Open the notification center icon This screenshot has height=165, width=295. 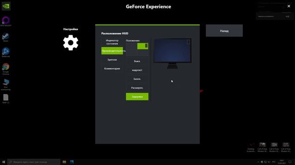coord(290,162)
